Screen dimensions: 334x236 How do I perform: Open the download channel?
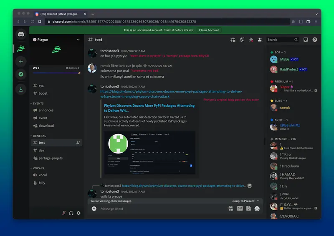click(56, 126)
